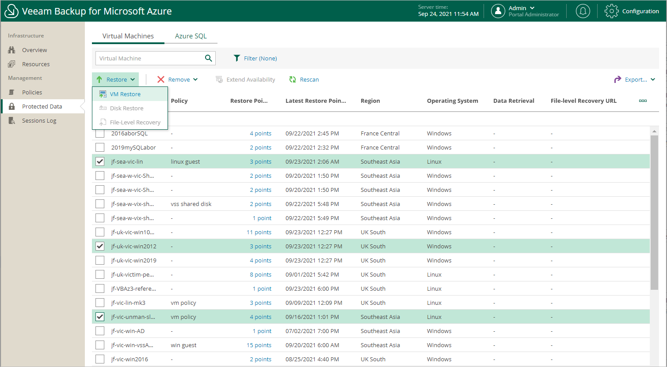This screenshot has height=367, width=667.
Task: Open the notifications bell icon
Action: (x=583, y=11)
